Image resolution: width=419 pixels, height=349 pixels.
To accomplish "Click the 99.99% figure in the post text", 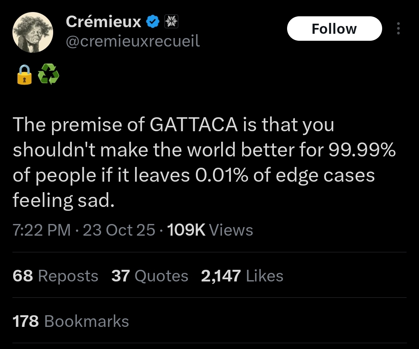I will pos(362,150).
